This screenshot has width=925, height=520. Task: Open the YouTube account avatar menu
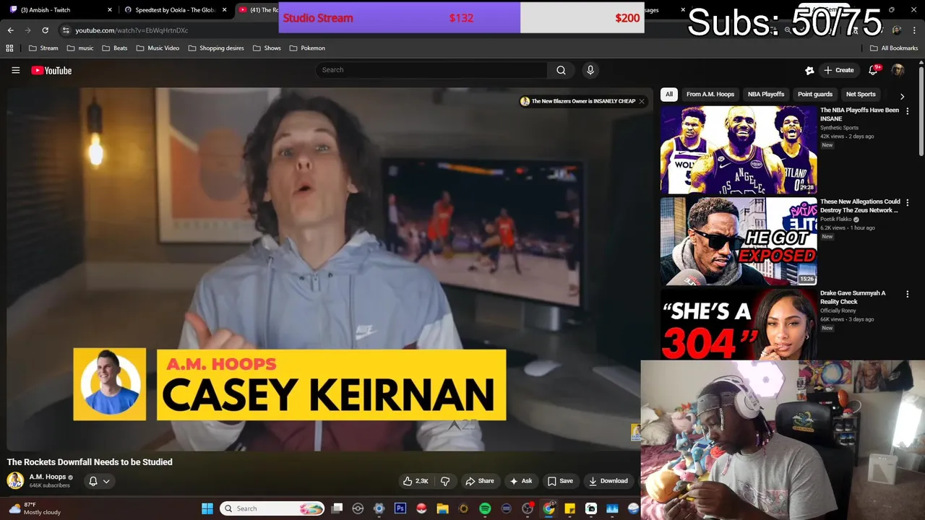(898, 70)
